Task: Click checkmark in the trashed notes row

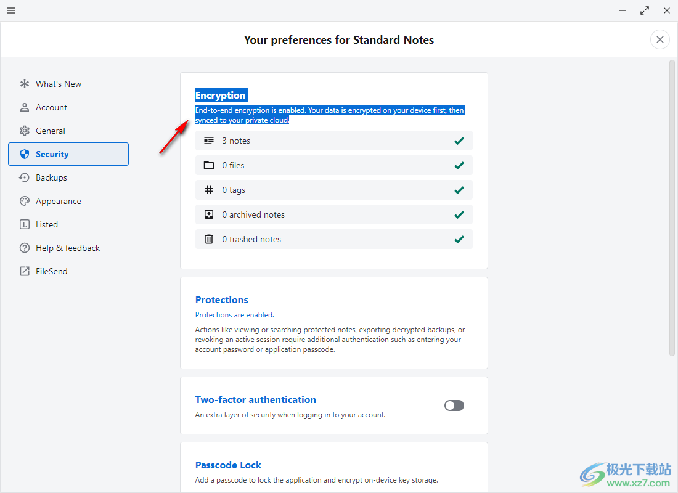Action: click(459, 239)
